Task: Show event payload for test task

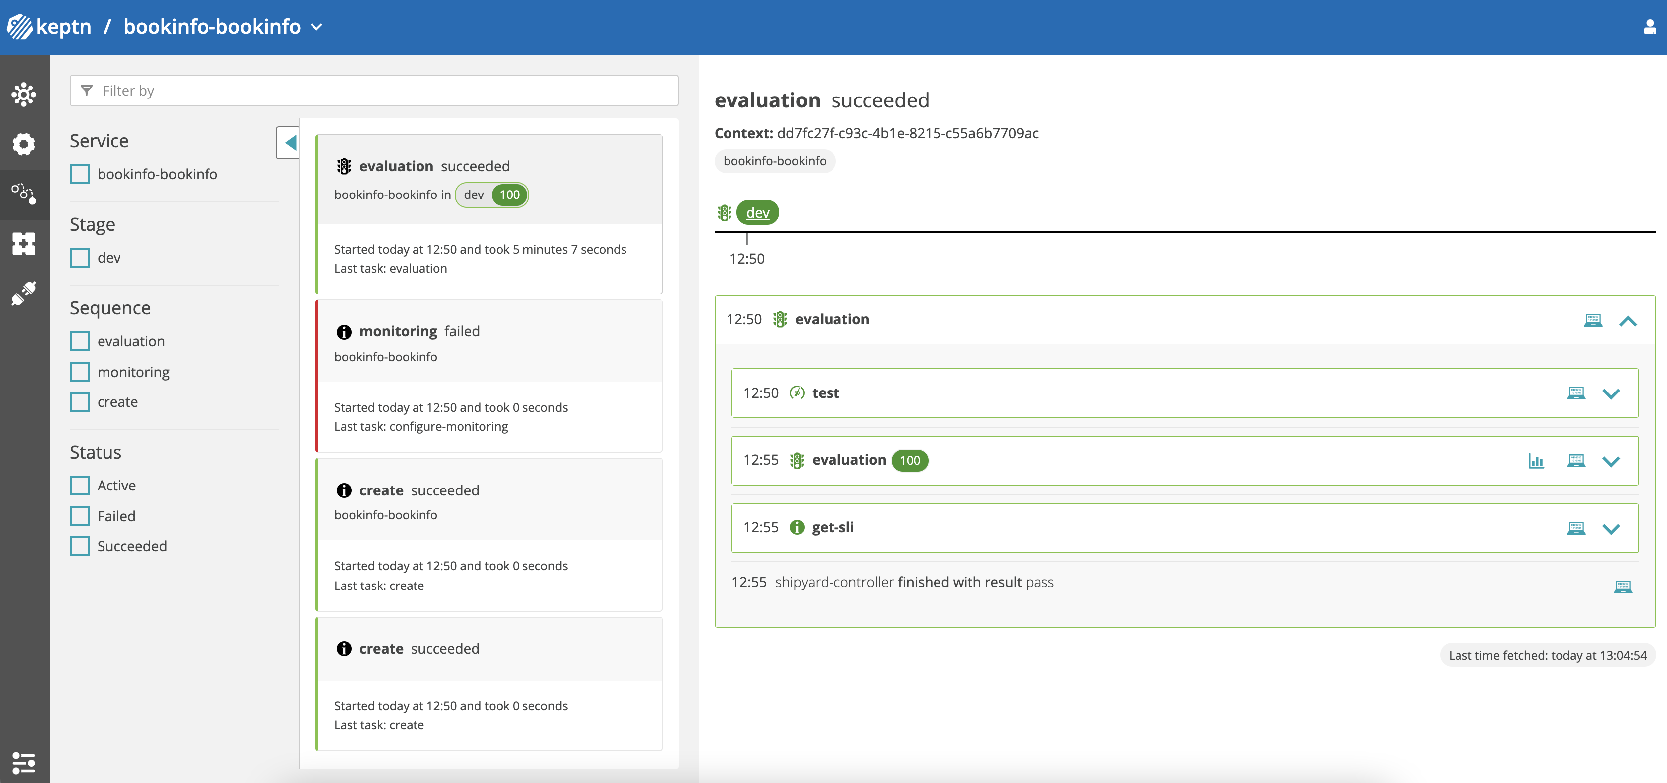Action: 1576,393
